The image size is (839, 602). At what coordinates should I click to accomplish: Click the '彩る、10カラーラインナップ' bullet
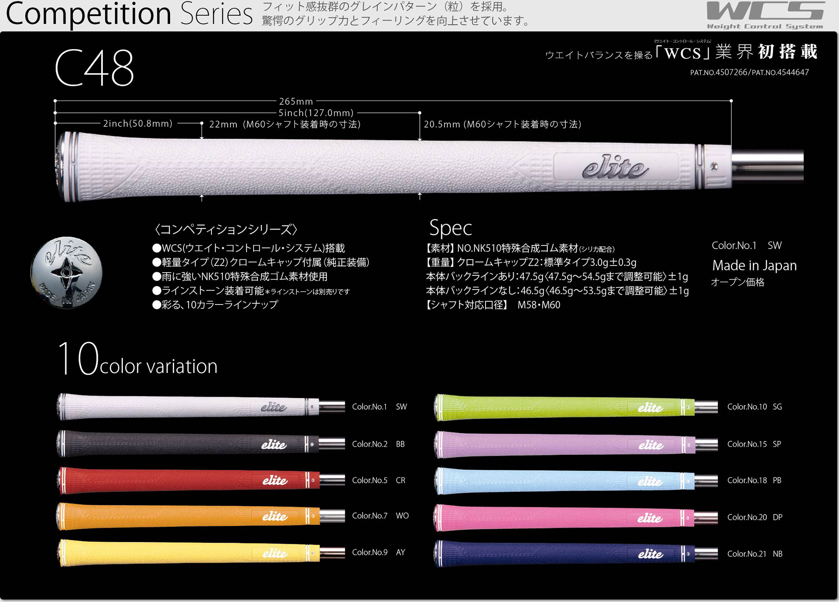pyautogui.click(x=215, y=304)
